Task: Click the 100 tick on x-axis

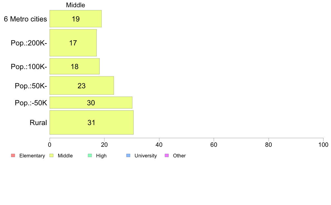Action: pyautogui.click(x=323, y=145)
